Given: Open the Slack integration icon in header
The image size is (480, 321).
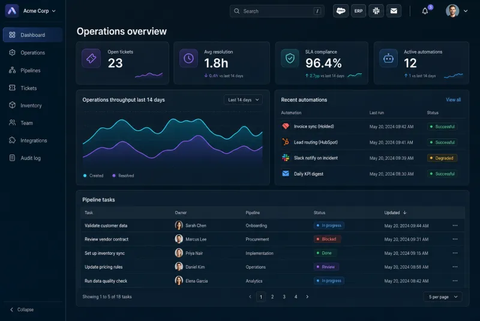Looking at the screenshot, I should (x=376, y=11).
